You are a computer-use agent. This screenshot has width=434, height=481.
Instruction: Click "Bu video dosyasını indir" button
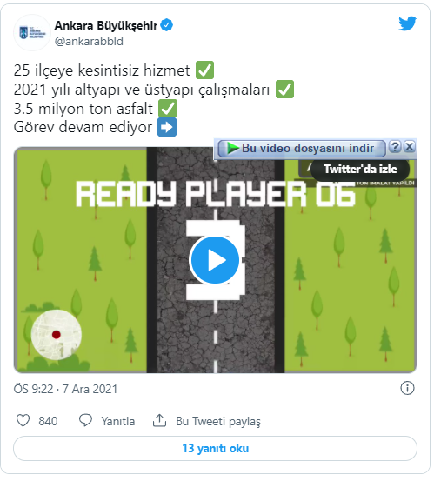point(302,149)
